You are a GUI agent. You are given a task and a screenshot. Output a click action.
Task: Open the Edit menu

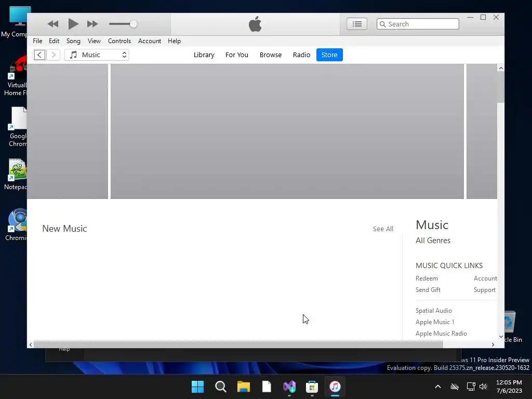54,41
